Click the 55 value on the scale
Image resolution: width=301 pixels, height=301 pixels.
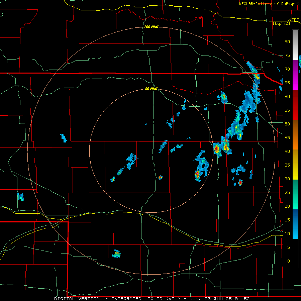(x=287, y=110)
